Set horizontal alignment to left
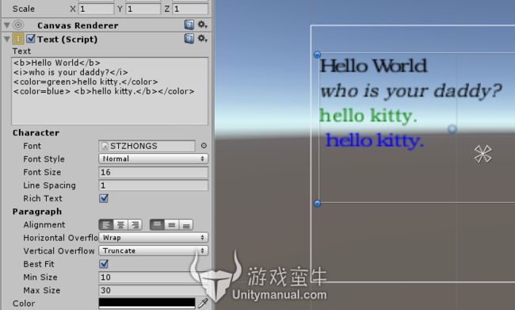This screenshot has width=515, height=310. click(105, 225)
